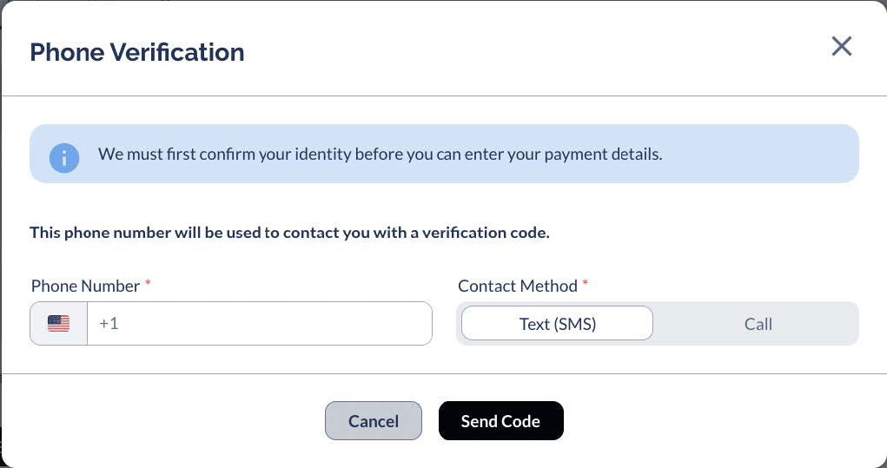This screenshot has width=887, height=468.
Task: Click the Send Code button
Action: (500, 421)
